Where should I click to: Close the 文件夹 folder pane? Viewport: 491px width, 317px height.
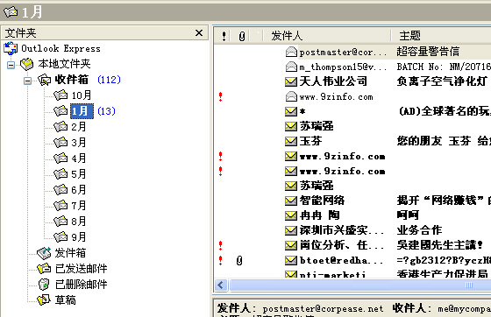pos(199,32)
